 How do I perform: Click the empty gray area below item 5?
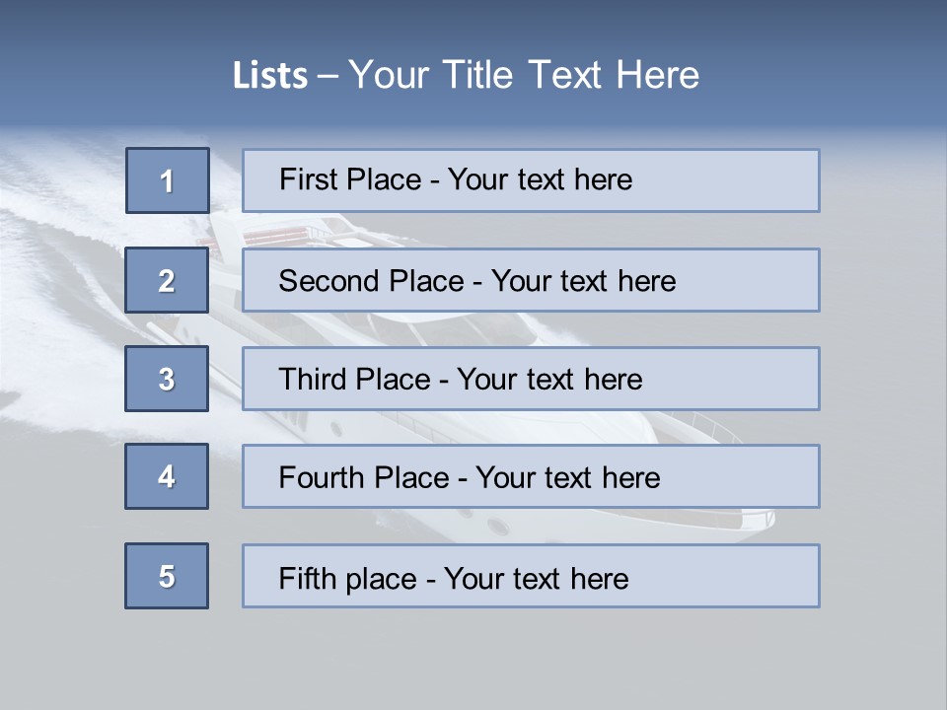473,656
